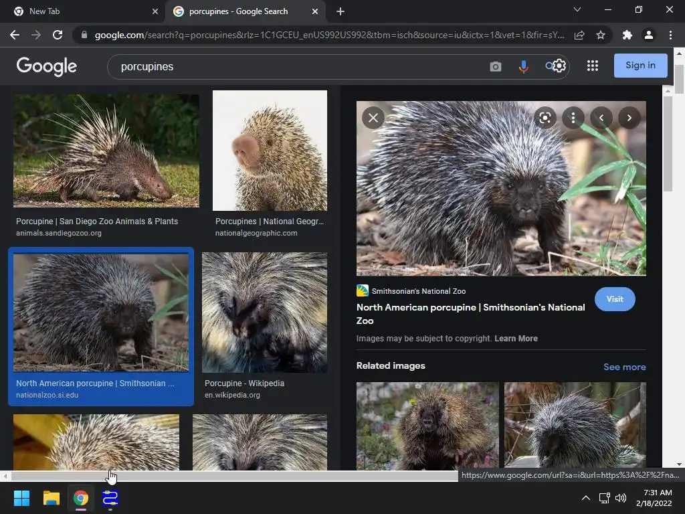Open Chrome three-dot menu
Image resolution: width=685 pixels, height=514 pixels.
[x=670, y=35]
